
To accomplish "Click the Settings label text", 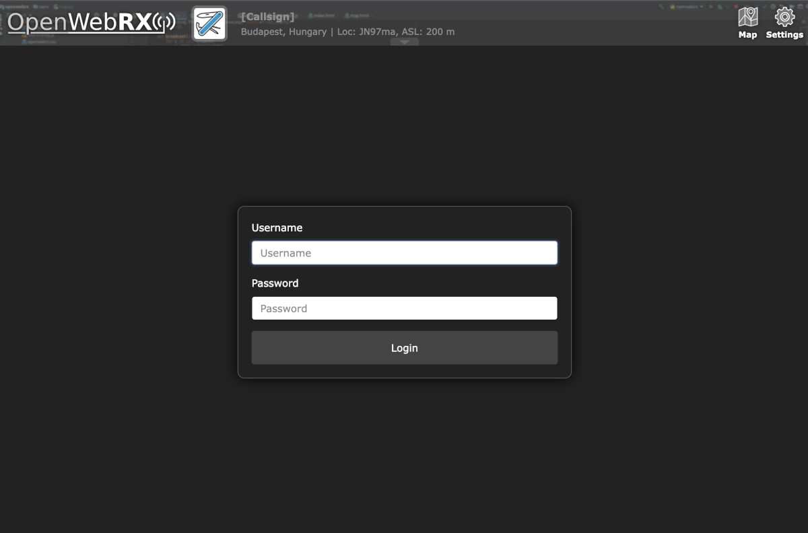I will 784,34.
